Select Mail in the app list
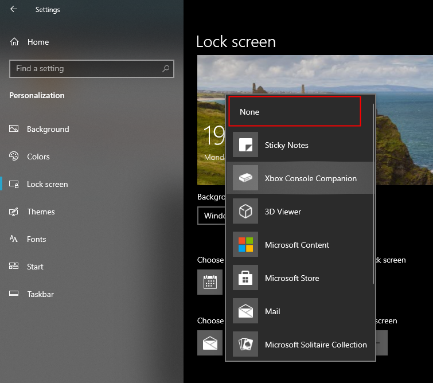Screen dimensions: 433x383 click(x=299, y=311)
